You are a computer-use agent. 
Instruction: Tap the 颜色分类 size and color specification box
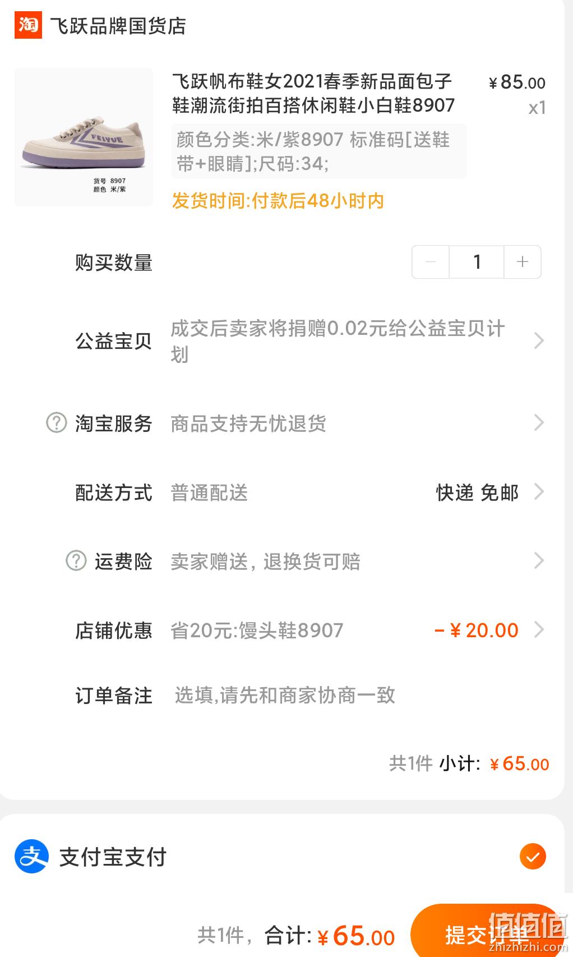pyautogui.click(x=319, y=151)
